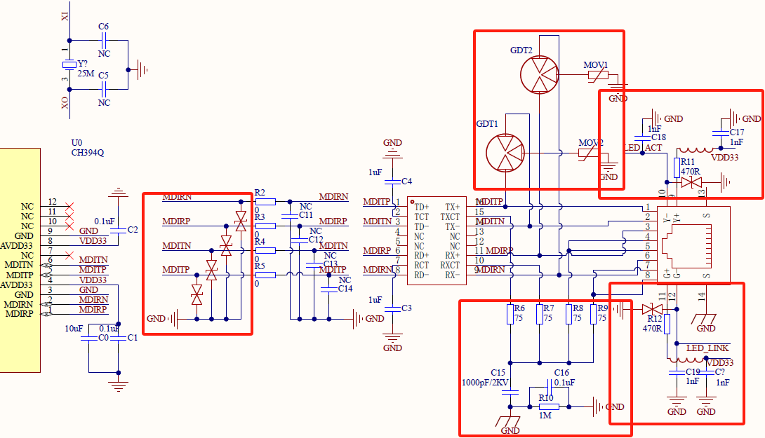Image resolution: width=765 pixels, height=438 pixels.
Task: Select the Ethernet transformer IC body
Action: (x=437, y=240)
